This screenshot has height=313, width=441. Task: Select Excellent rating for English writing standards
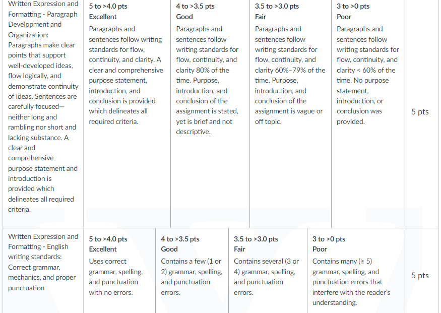pyautogui.click(x=119, y=271)
